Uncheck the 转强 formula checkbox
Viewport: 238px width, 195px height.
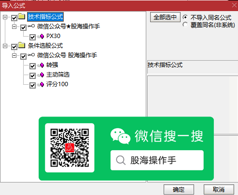32,66
